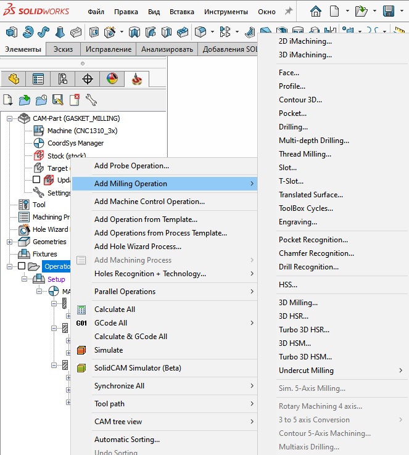Select Hole Wizard tree item
The width and height of the screenshot is (409, 455).
[50, 229]
